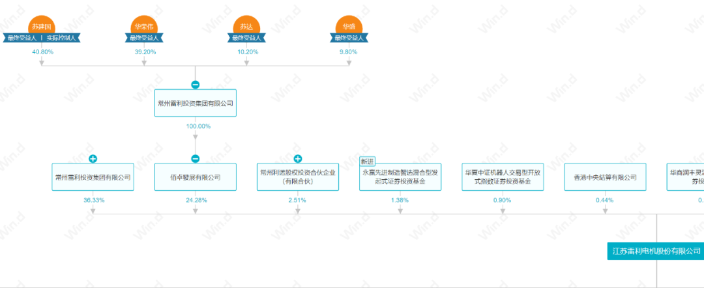The width and height of the screenshot is (704, 288).
Task: Click the 华盛 shareholder node
Action: coord(349,25)
